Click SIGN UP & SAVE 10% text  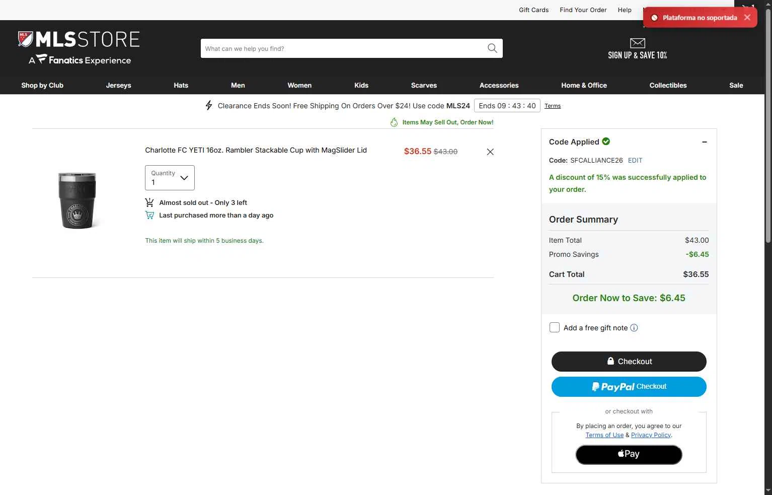[638, 55]
